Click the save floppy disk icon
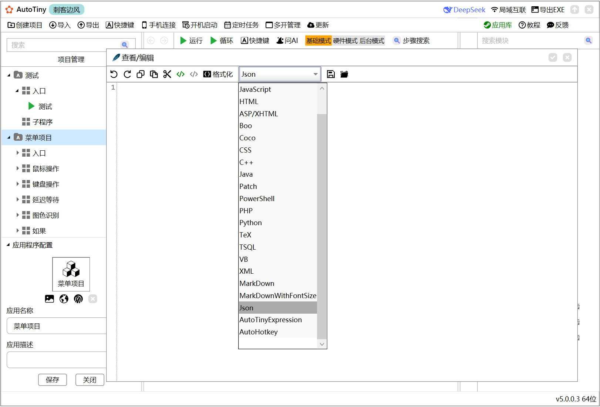Screen dimensions: 600x407 tap(331, 74)
